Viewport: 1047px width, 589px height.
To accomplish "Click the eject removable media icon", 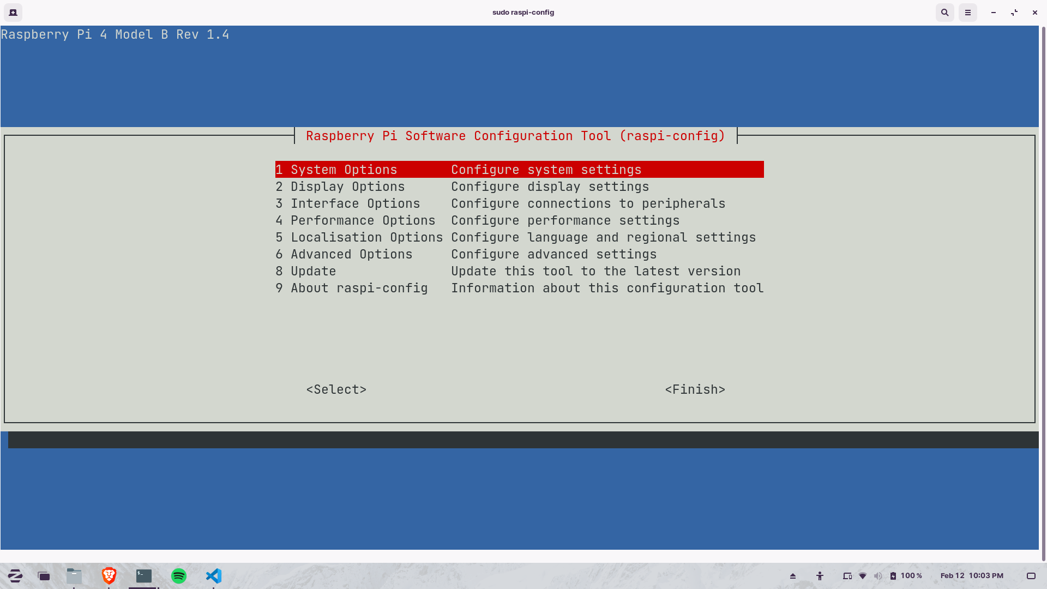I will (x=793, y=576).
